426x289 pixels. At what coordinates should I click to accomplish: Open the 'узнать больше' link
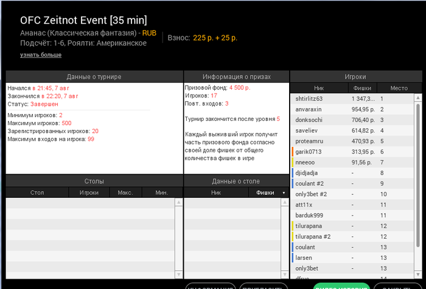[x=41, y=55]
